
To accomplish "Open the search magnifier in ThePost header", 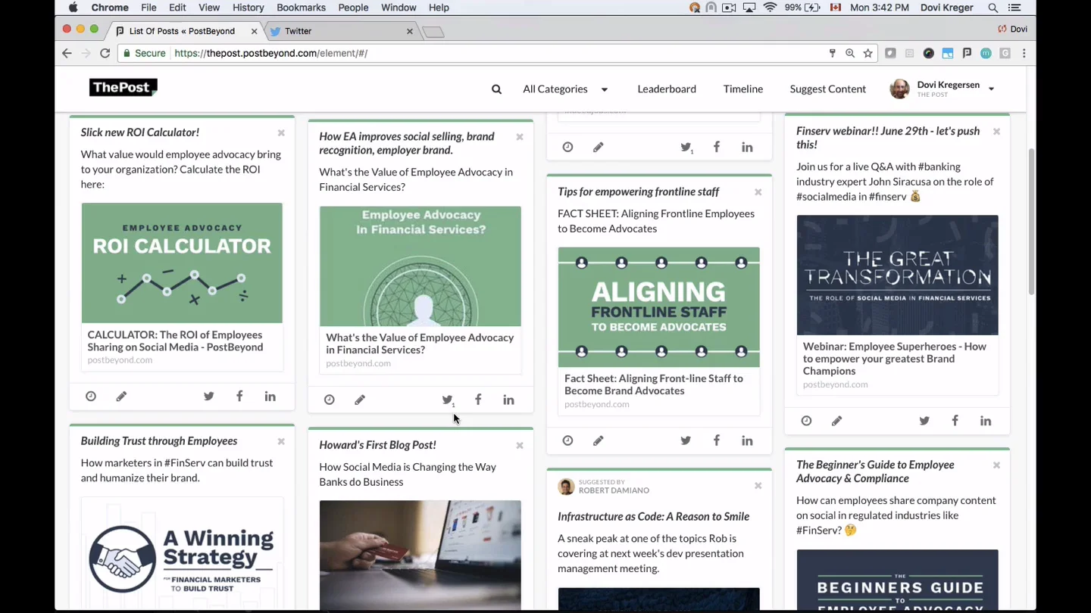I will [496, 89].
